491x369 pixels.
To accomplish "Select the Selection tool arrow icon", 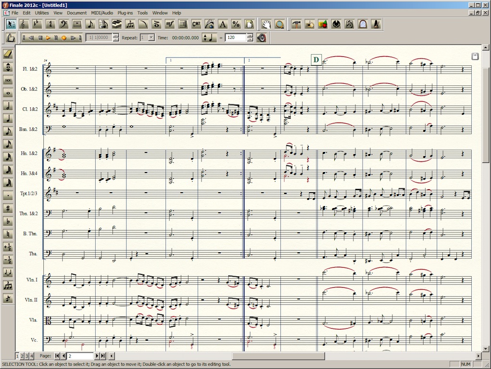I will tap(11, 24).
